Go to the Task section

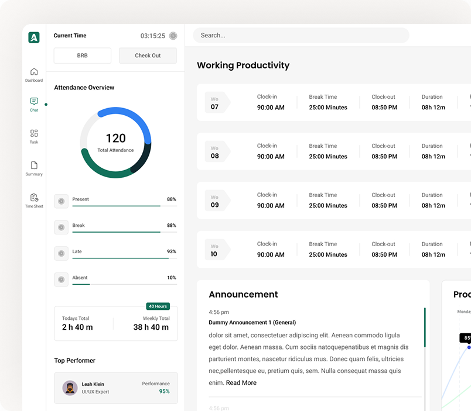click(34, 136)
